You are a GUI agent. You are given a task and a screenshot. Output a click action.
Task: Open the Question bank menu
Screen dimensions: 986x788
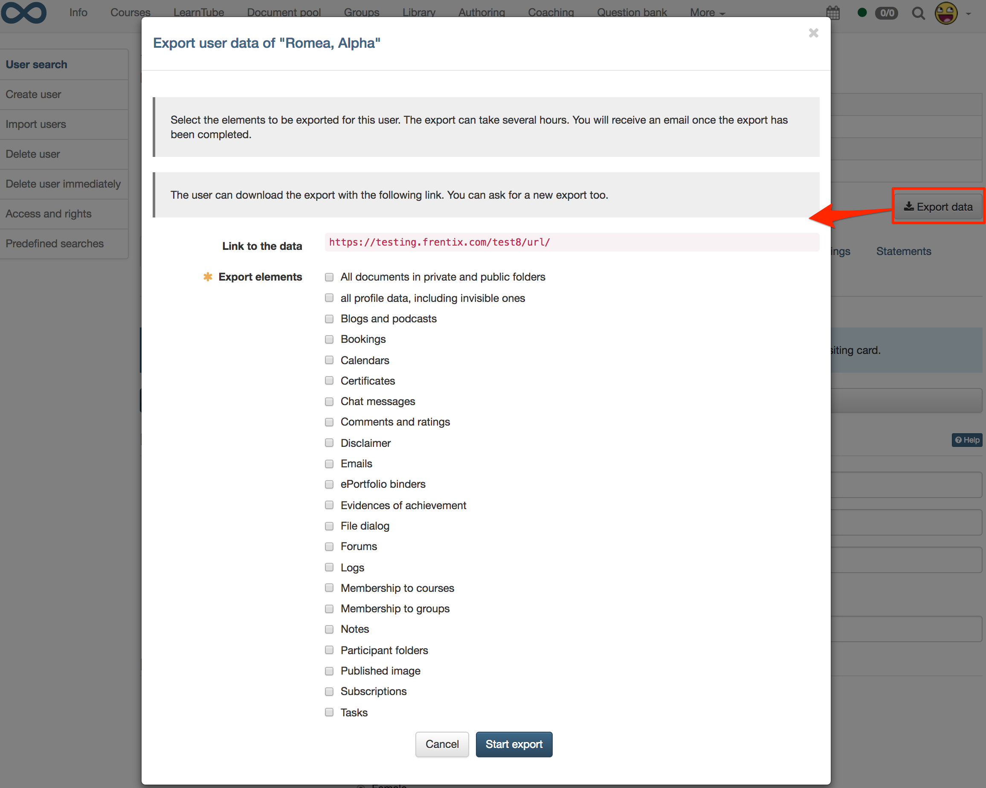[x=632, y=12]
